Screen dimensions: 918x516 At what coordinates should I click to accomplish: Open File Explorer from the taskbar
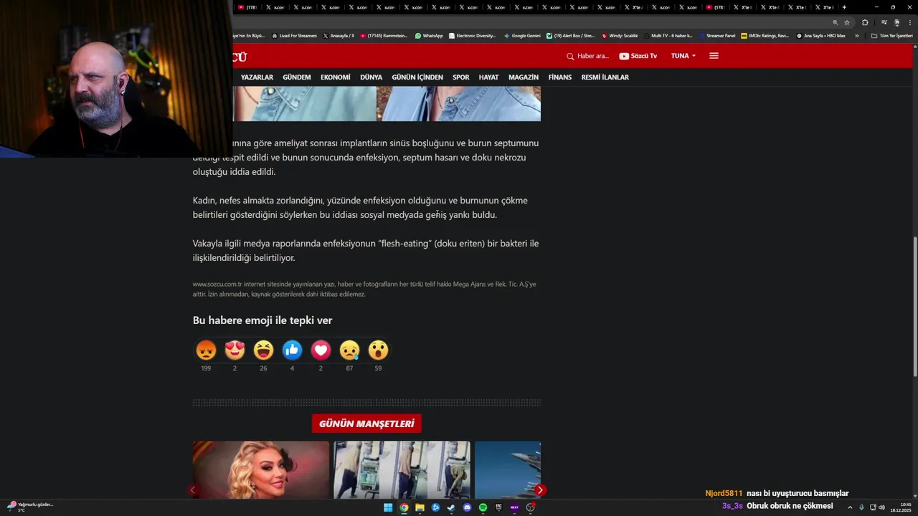click(x=420, y=507)
